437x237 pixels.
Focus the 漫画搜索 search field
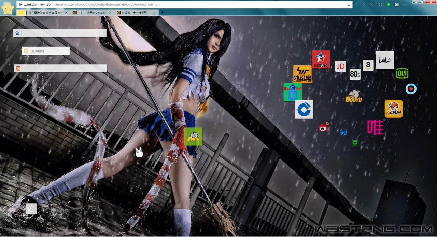tap(46, 51)
